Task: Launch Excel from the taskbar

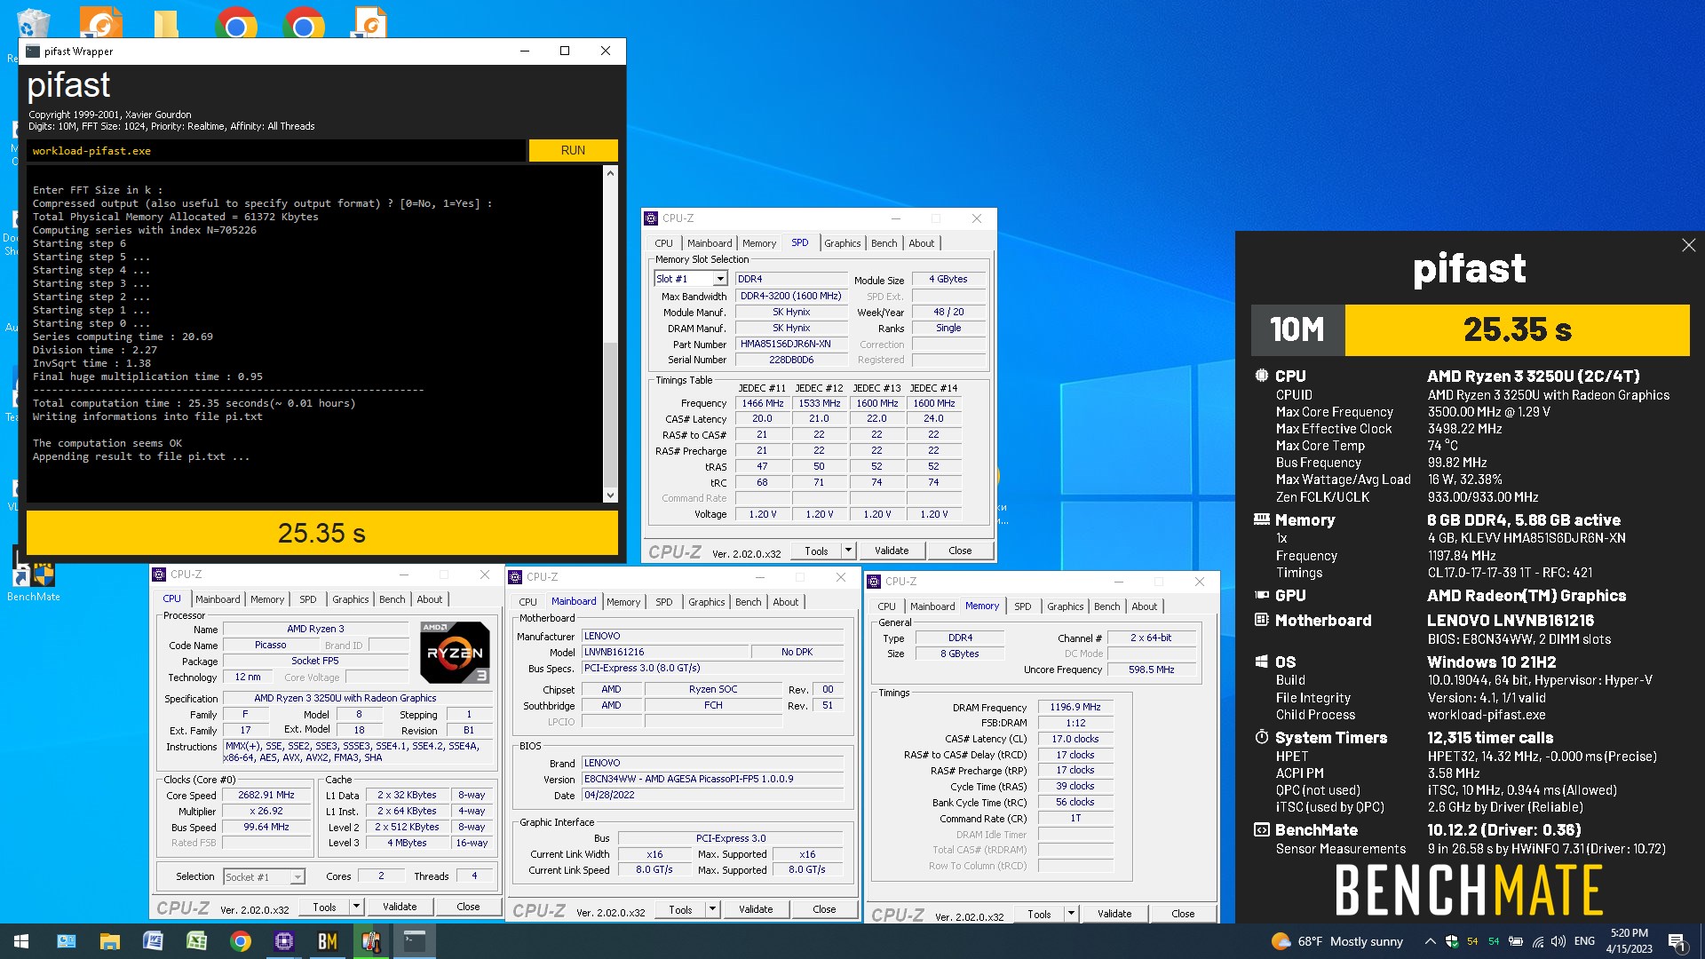Action: [196, 941]
